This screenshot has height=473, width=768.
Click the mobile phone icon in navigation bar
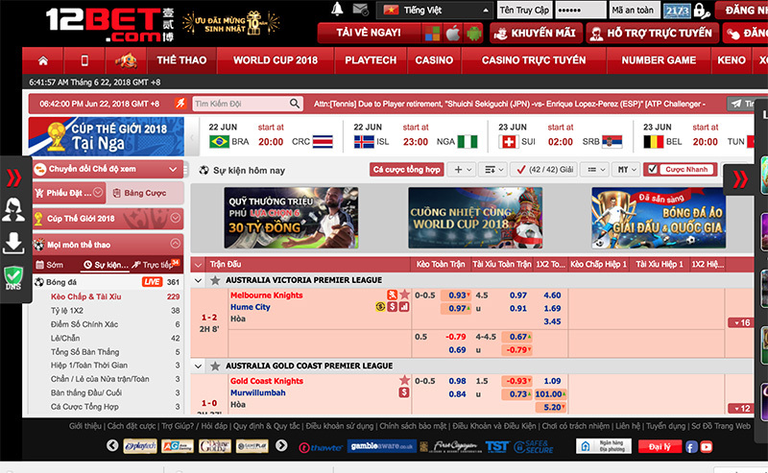point(85,60)
